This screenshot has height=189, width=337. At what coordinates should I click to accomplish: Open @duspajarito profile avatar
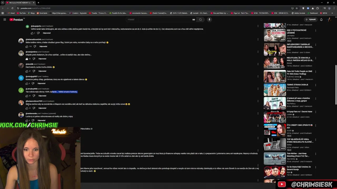pyautogui.click(x=27, y=27)
